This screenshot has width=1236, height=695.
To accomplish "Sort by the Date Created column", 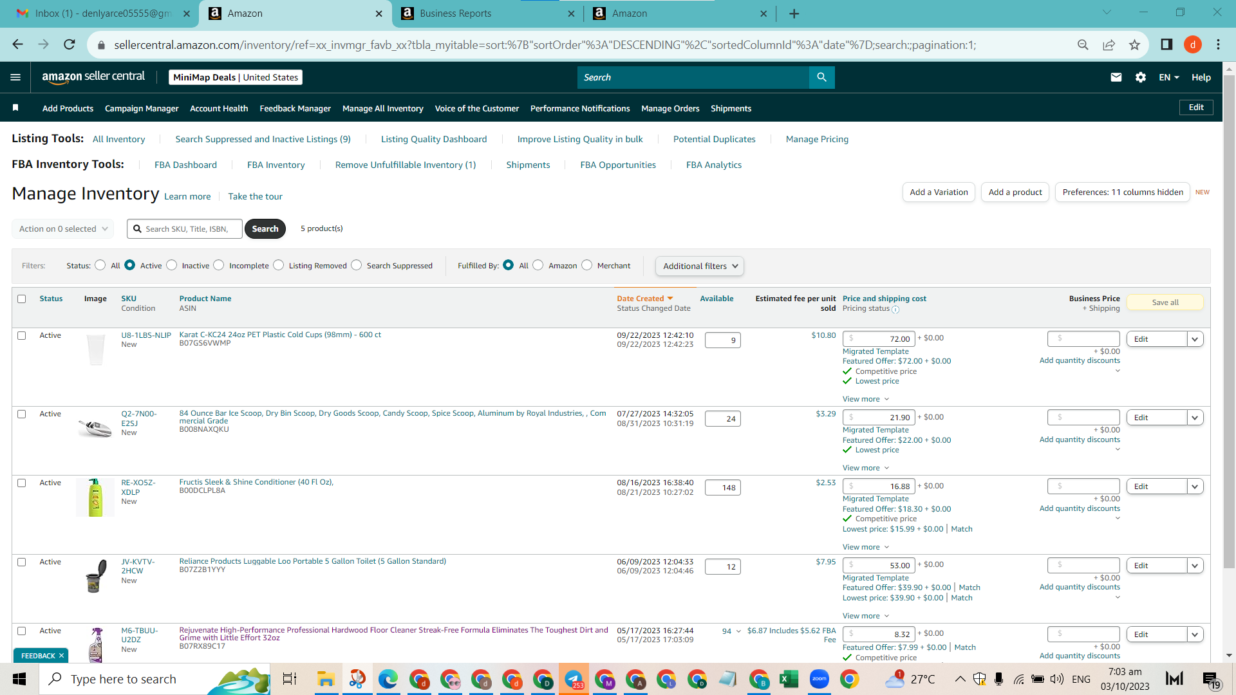I will (x=644, y=299).
